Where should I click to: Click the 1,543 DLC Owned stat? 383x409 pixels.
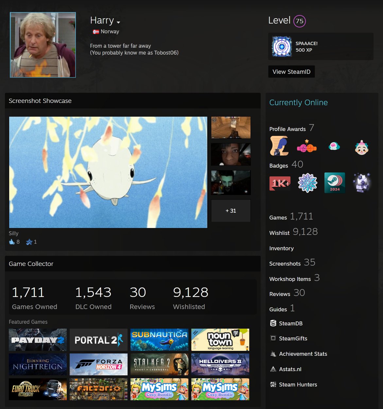pyautogui.click(x=94, y=298)
